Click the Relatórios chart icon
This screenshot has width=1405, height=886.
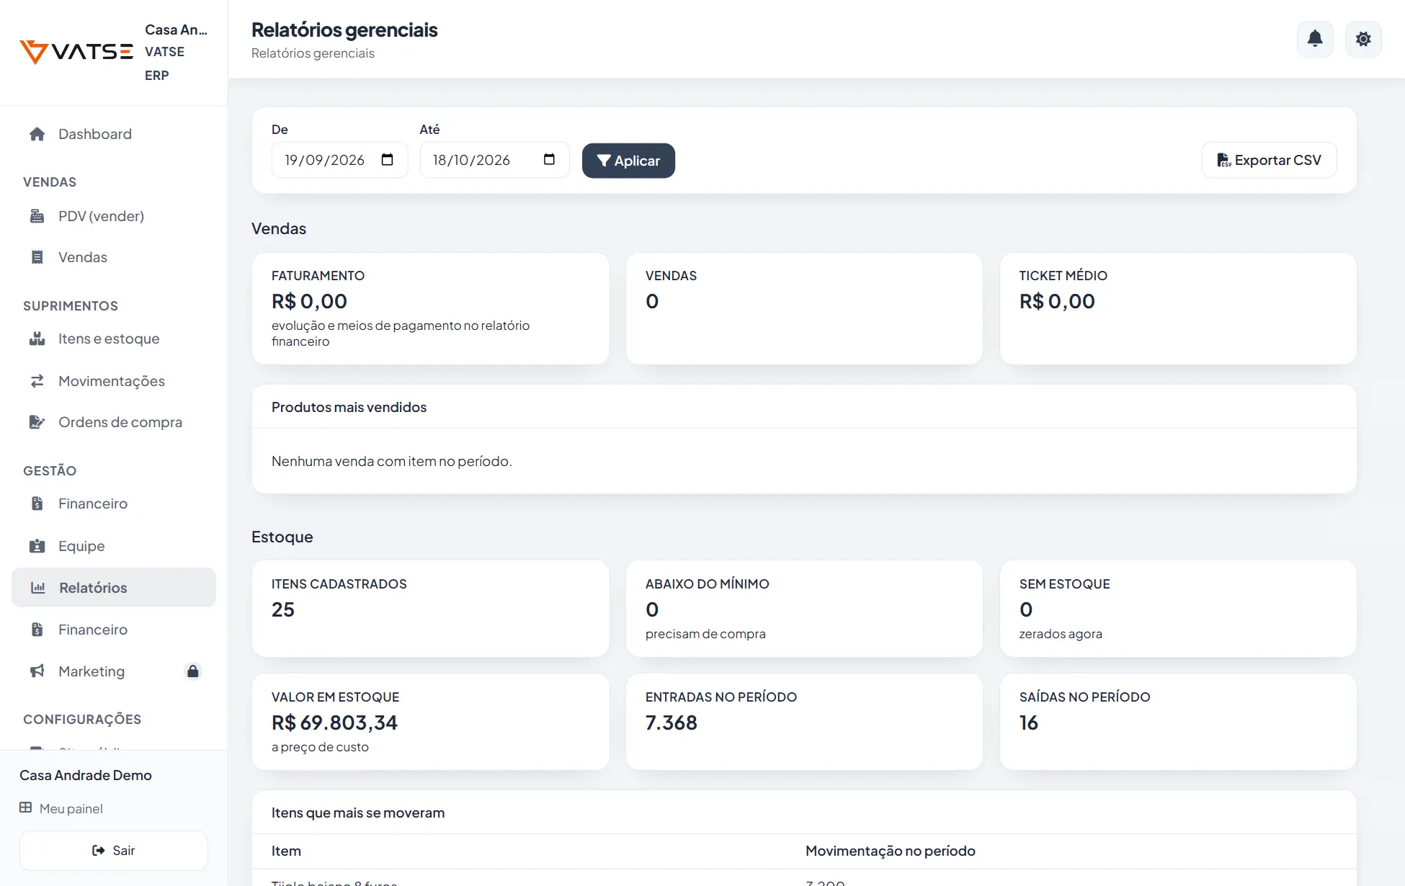38,588
